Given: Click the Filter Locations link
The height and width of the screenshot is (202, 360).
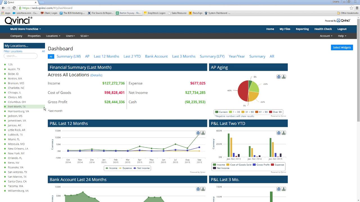Looking at the screenshot, I should (x=13, y=51).
